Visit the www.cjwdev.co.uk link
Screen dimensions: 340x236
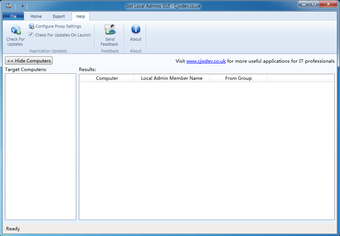pyautogui.click(x=206, y=61)
